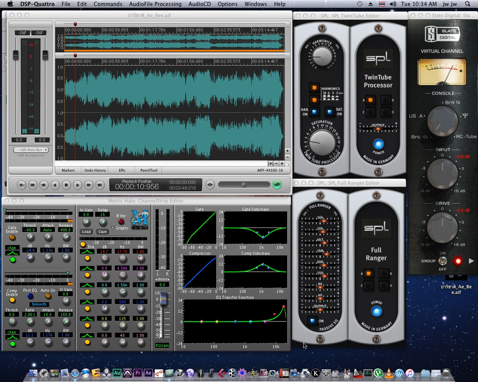Viewport: 478px width, 382px height.
Task: Select preset A in Full Ranger
Action: 369,274
